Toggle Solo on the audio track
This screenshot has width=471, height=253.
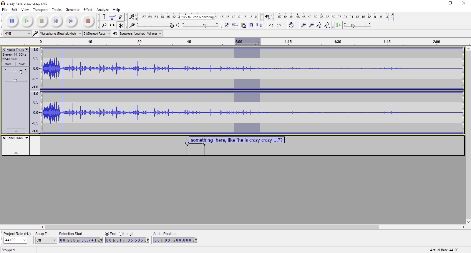22,64
